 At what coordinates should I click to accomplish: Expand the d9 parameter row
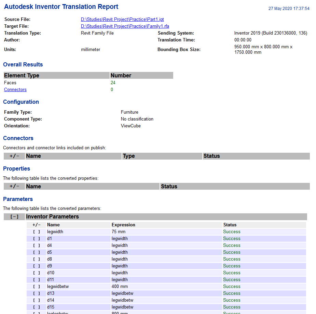pyautogui.click(x=36, y=266)
